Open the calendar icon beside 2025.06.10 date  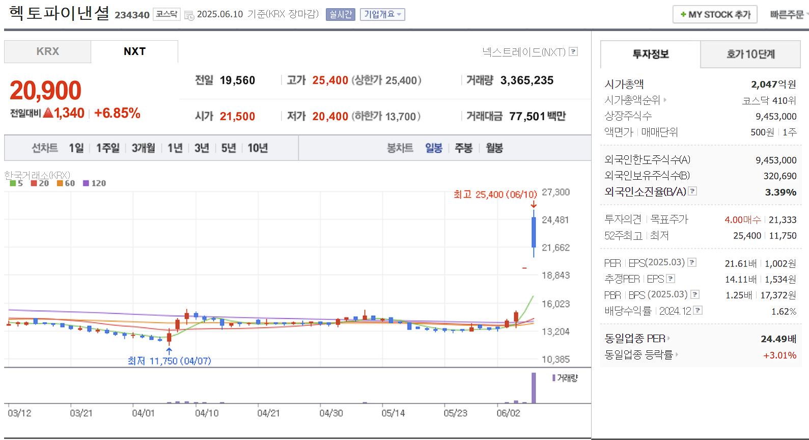[189, 15]
